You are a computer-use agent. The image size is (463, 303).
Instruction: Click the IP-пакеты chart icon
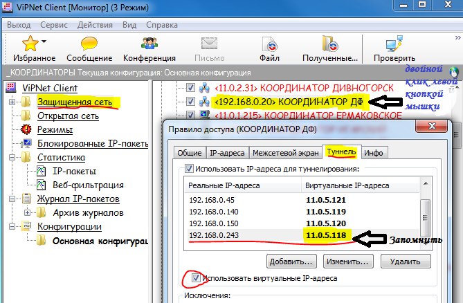tap(42, 171)
